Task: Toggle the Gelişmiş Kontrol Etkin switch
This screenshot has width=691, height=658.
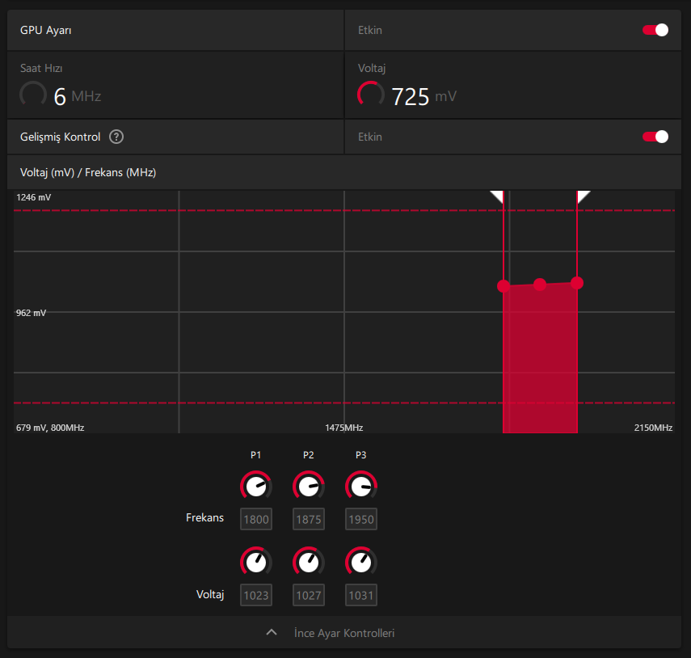Action: [x=655, y=137]
